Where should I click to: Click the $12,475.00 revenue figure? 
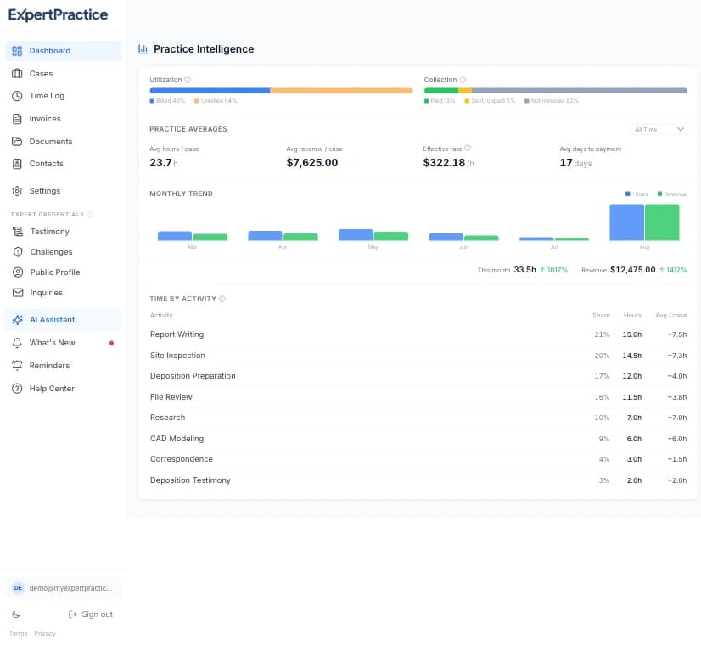pyautogui.click(x=632, y=270)
